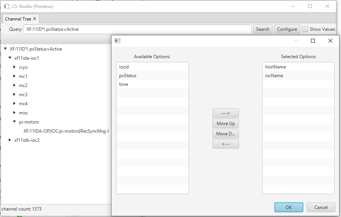Expand the xf11idb-ioc2 node
The image size is (341, 217).
point(10,140)
